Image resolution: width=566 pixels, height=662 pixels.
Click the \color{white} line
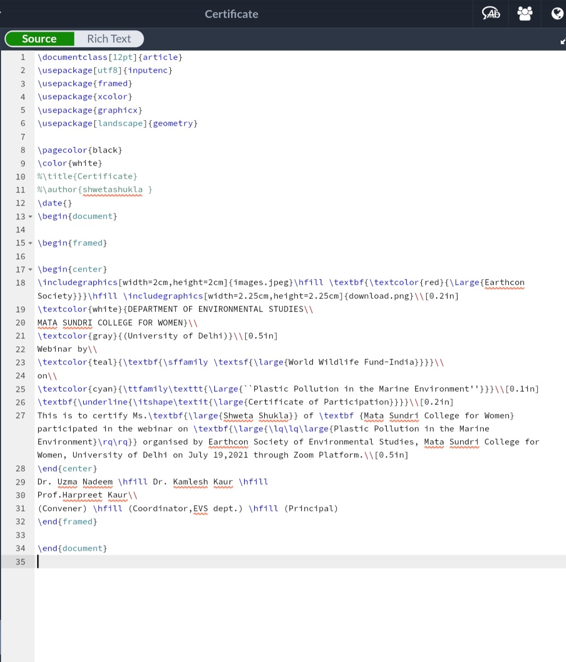point(70,163)
